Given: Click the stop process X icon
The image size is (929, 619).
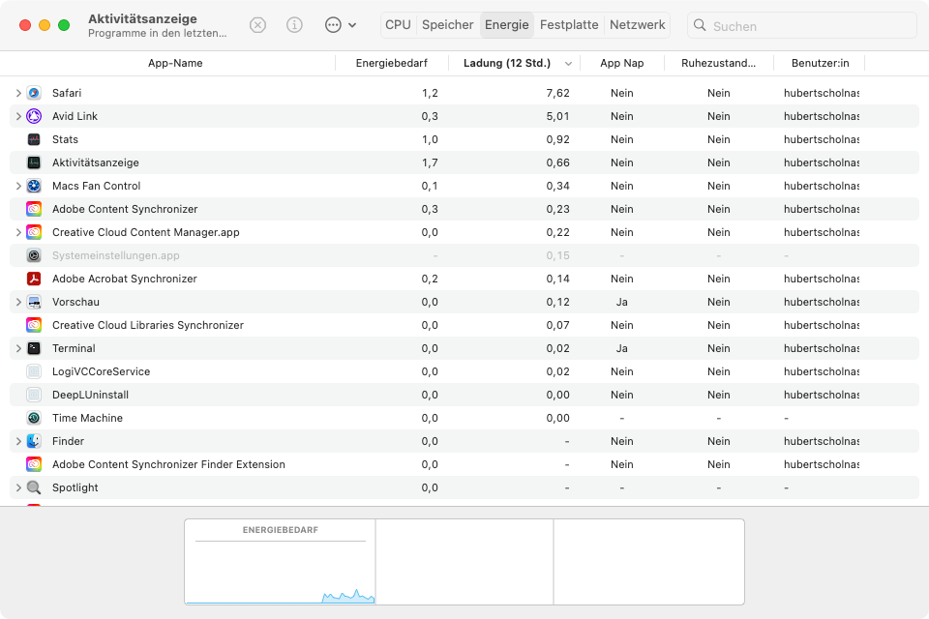Looking at the screenshot, I should pyautogui.click(x=257, y=25).
